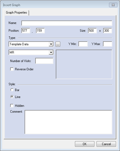Check the Hidden checkbox
The width and height of the screenshot is (120, 151).
(x=12, y=105)
